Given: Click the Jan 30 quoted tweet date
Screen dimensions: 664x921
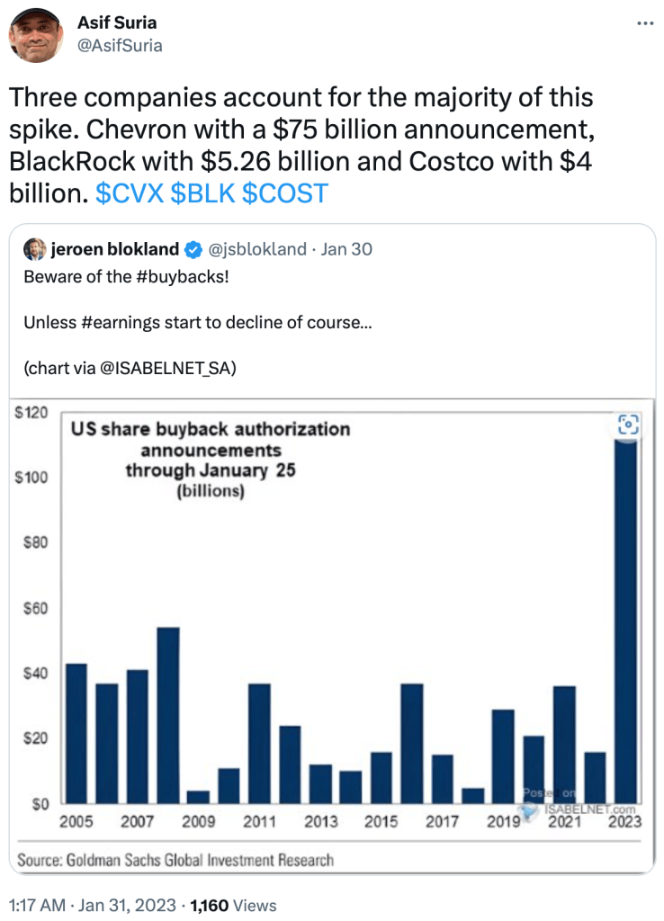Looking at the screenshot, I should (347, 249).
